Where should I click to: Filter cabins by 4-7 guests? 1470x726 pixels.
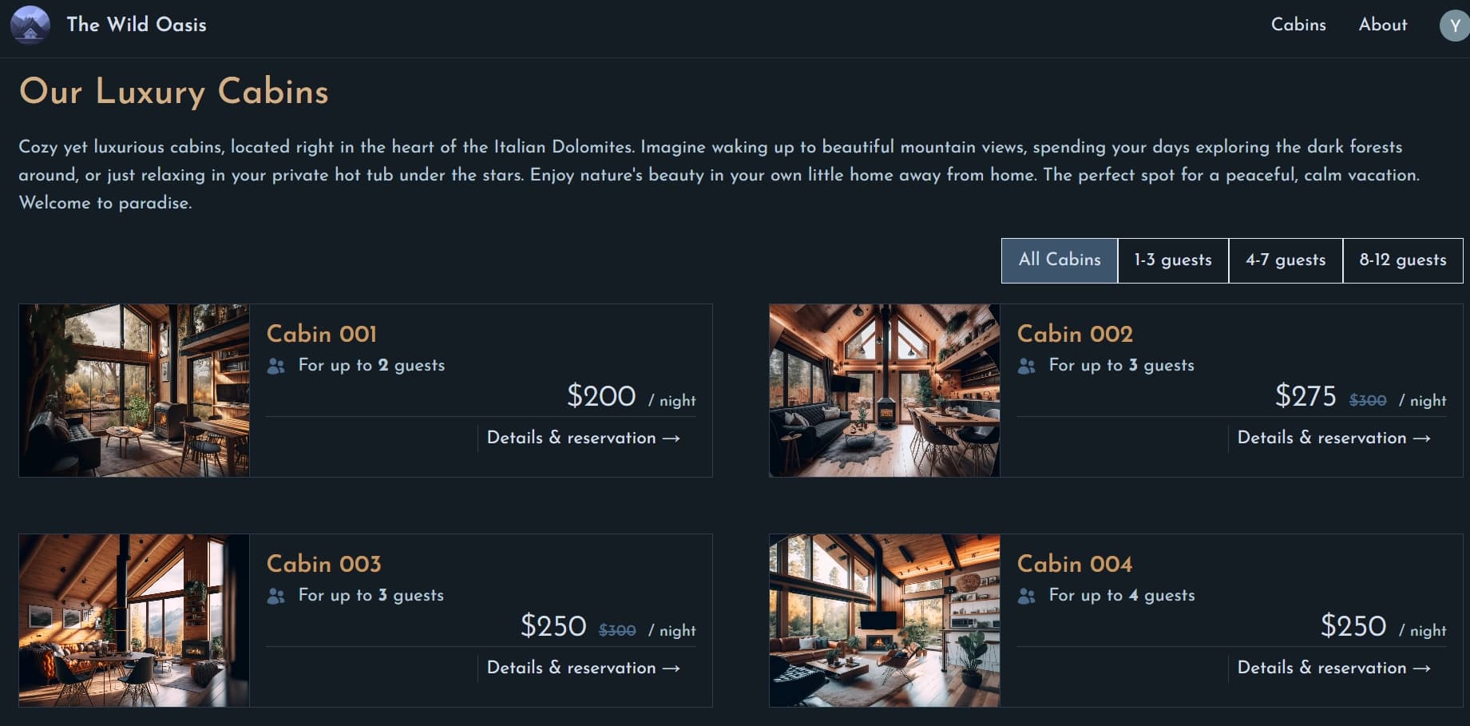(x=1286, y=260)
